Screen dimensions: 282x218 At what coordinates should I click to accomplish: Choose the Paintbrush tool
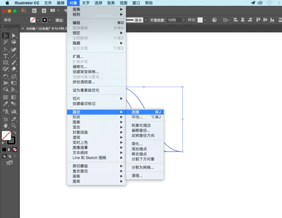[x=14, y=62]
